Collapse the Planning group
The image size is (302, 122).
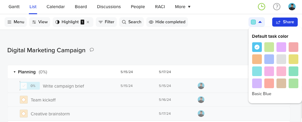pos(14,72)
